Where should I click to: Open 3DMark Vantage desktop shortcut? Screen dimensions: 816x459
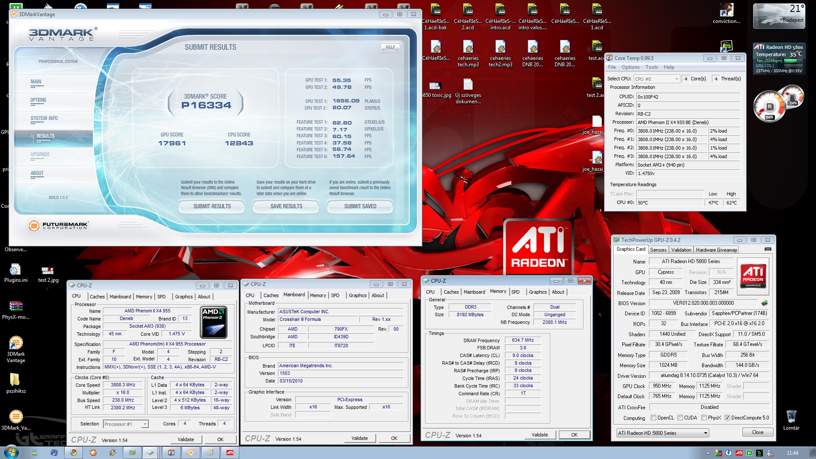(16, 343)
